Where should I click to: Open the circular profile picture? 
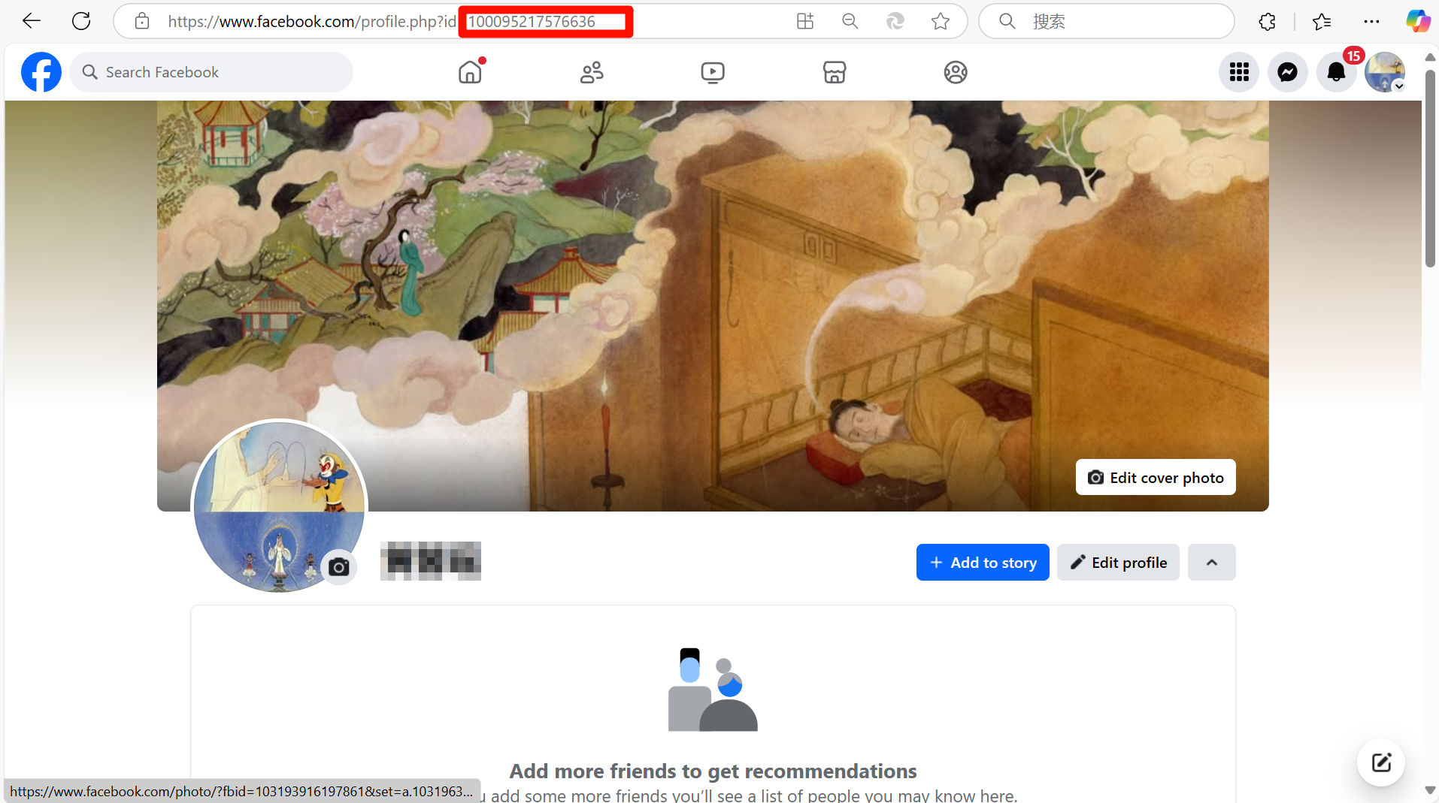point(279,506)
